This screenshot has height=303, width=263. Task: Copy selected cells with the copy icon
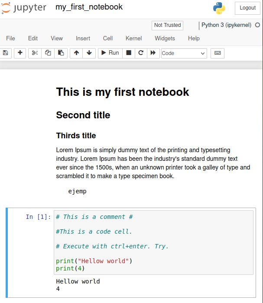(48, 53)
